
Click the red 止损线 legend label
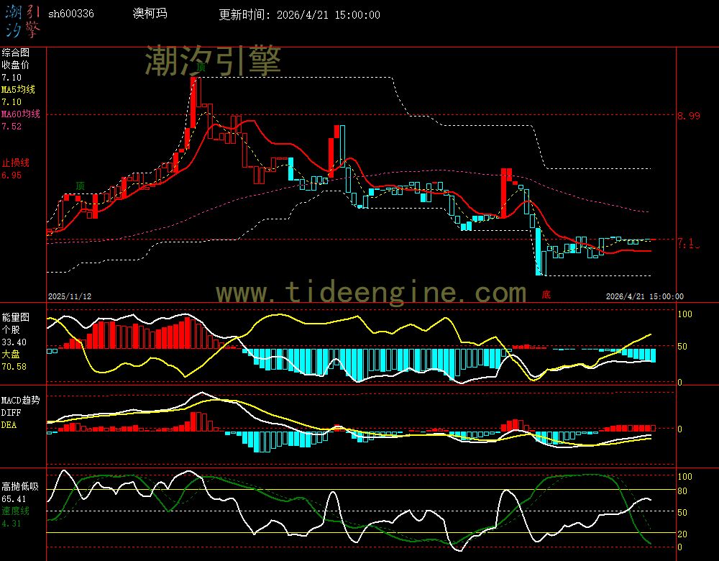(15, 163)
